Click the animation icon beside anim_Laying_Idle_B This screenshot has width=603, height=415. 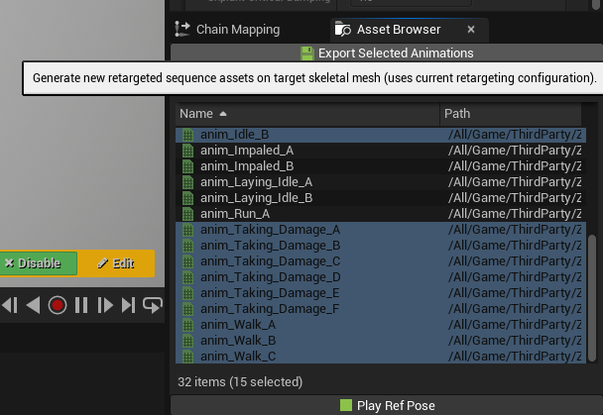[x=187, y=198]
